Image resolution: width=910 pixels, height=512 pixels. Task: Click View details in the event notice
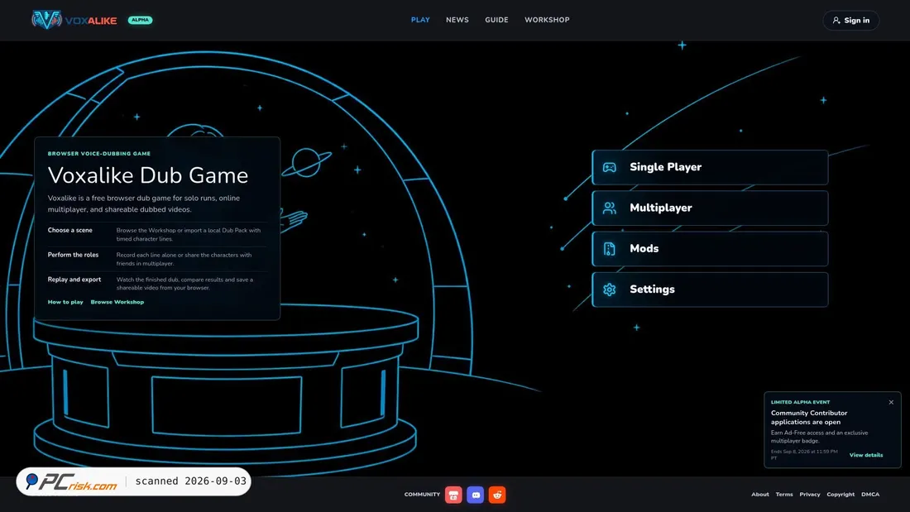pyautogui.click(x=866, y=455)
